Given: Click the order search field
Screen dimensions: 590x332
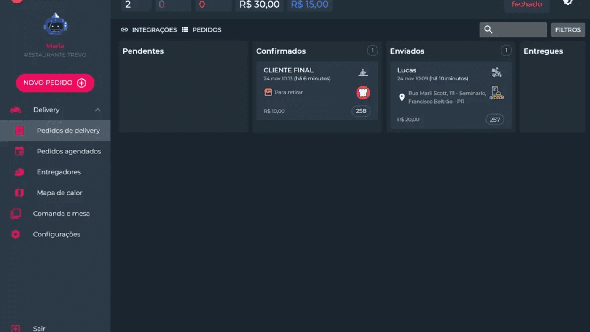Looking at the screenshot, I should [x=513, y=29].
